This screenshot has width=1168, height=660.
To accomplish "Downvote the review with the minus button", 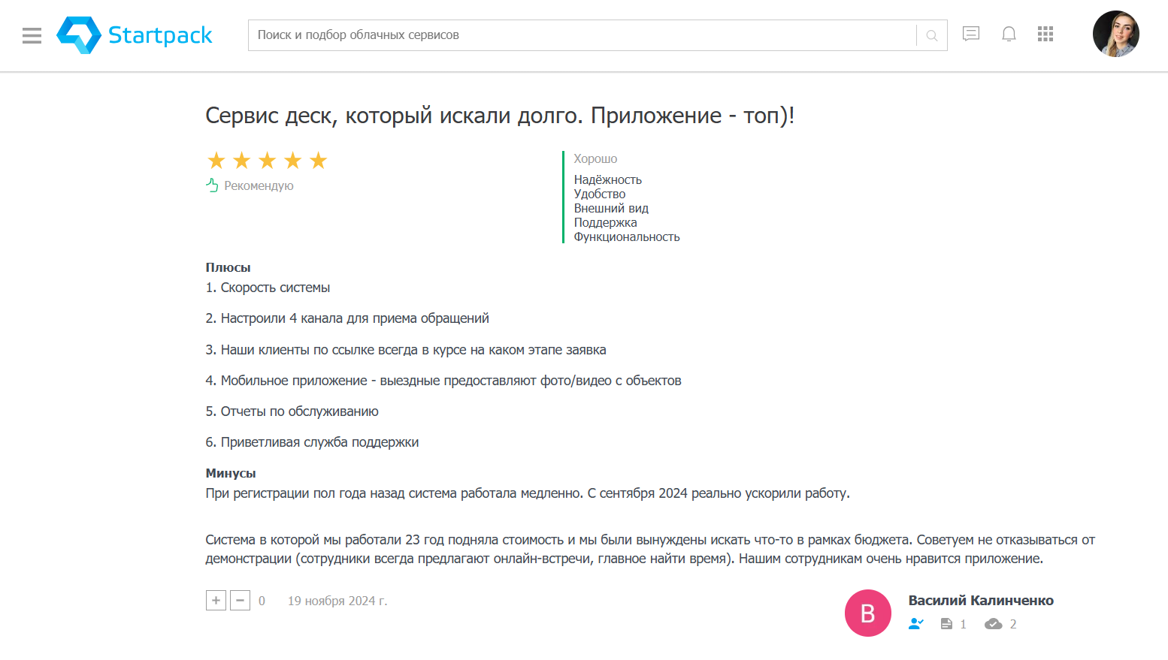I will [x=240, y=600].
